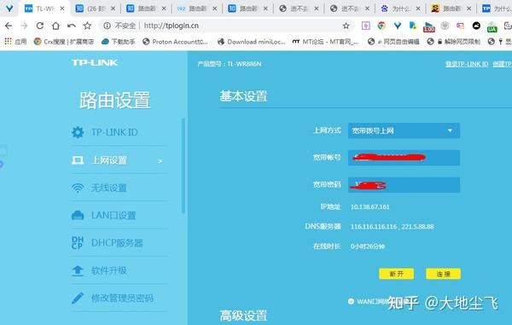Click the Chrome-logo extension icon in toolbar
This screenshot has width=512, height=325.
(381, 26)
